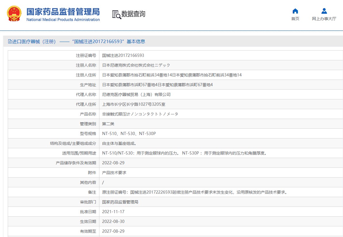Click the 结构及组成/主要组成成分 label
343x237 pixels.
coord(73,143)
